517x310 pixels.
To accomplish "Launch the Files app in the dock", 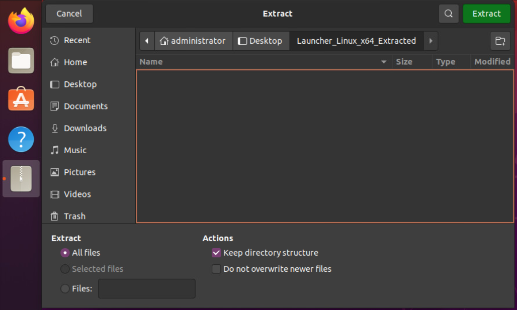I will [21, 61].
